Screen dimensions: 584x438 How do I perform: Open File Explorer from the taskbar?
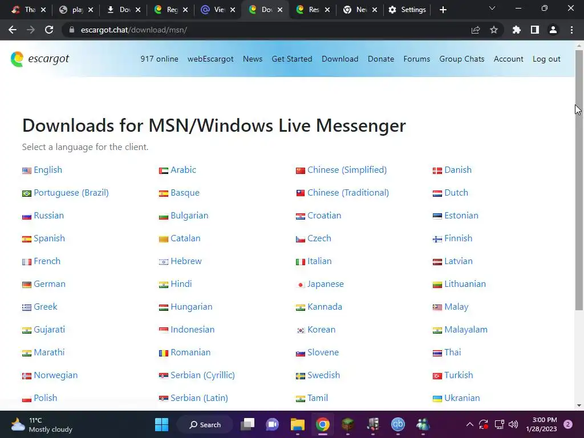point(298,424)
